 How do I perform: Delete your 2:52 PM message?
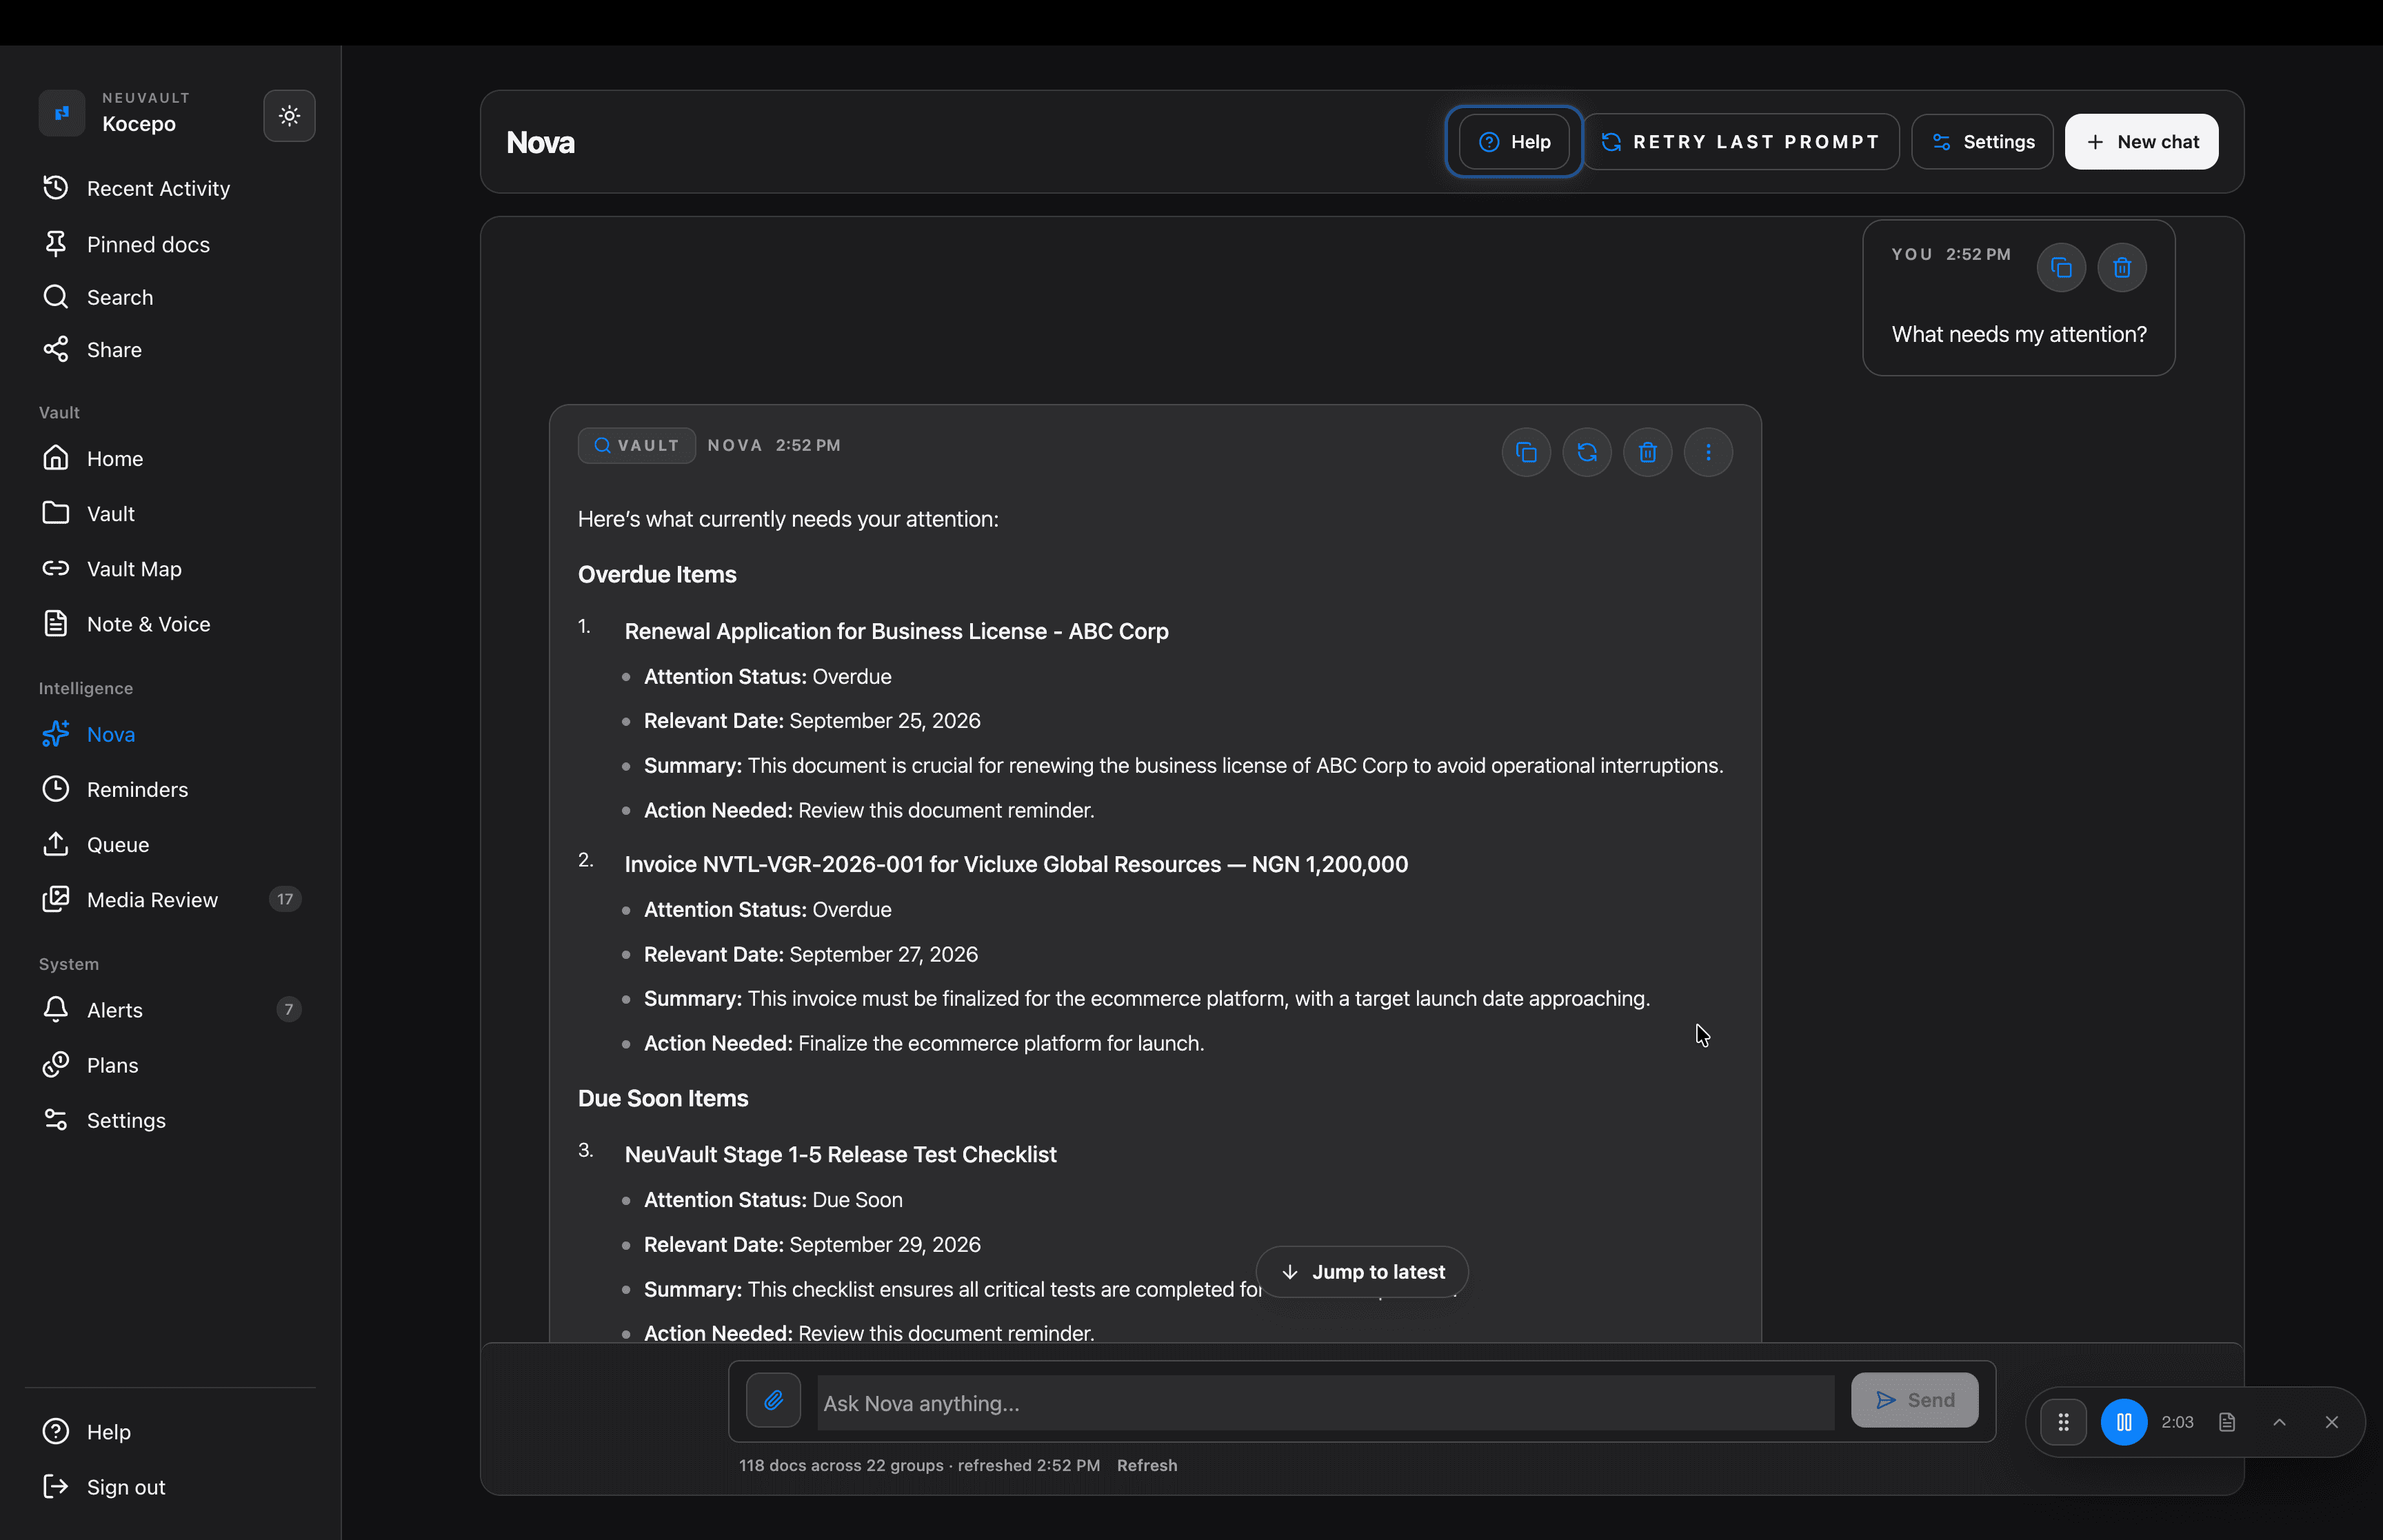[x=2122, y=268]
